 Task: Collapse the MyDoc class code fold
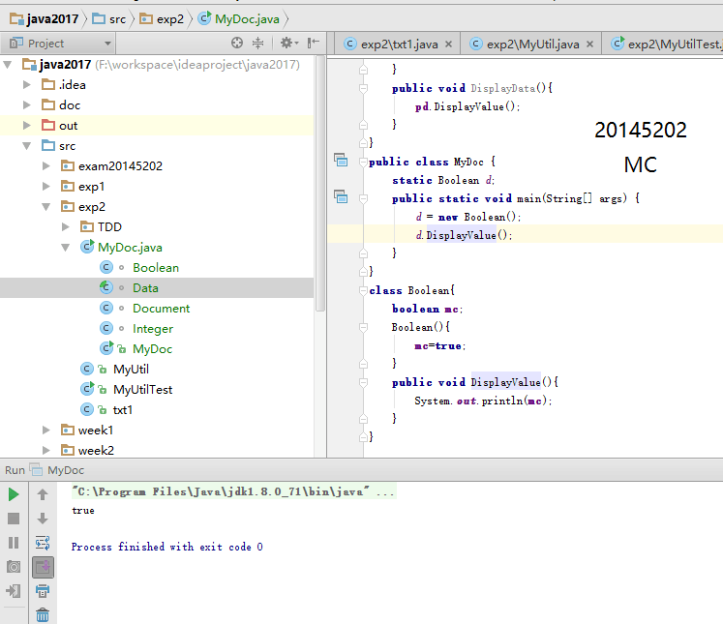[363, 162]
